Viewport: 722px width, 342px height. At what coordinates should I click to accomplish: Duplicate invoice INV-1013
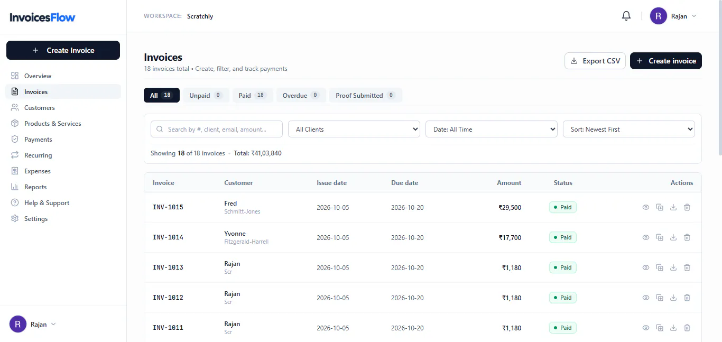pos(660,267)
